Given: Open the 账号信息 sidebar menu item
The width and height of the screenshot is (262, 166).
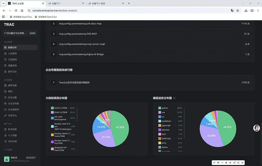Looking at the screenshot, I should [x=20, y=129].
